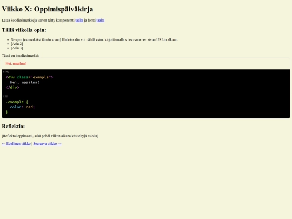Click the 'Tässä on koodiesimerkki:' text
292x219 pixels.
[x=21, y=56]
